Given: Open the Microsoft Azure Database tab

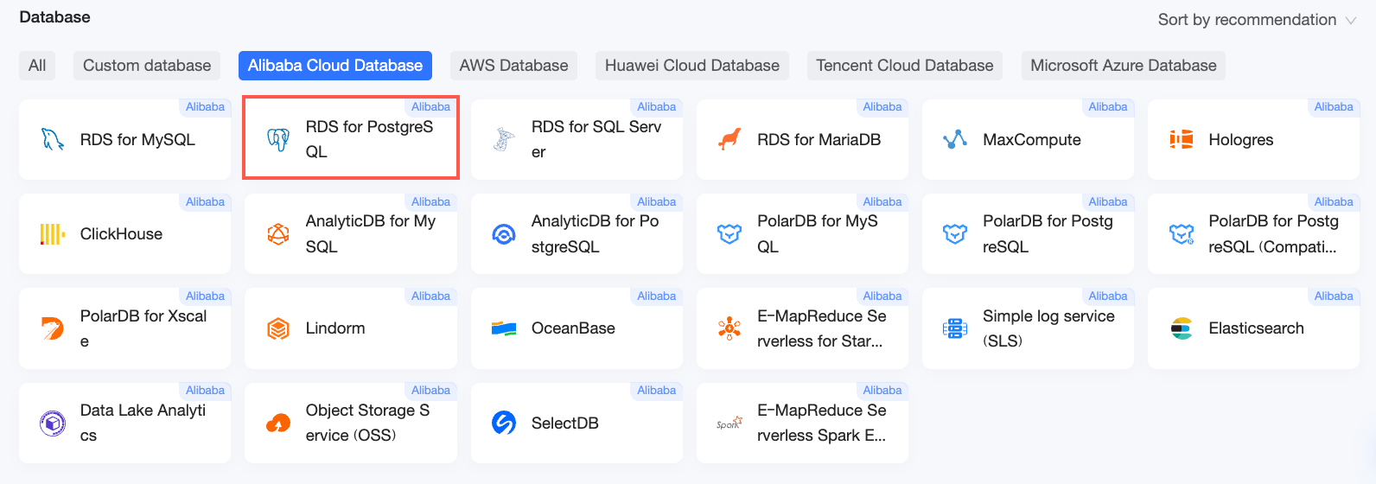Looking at the screenshot, I should (x=1124, y=66).
